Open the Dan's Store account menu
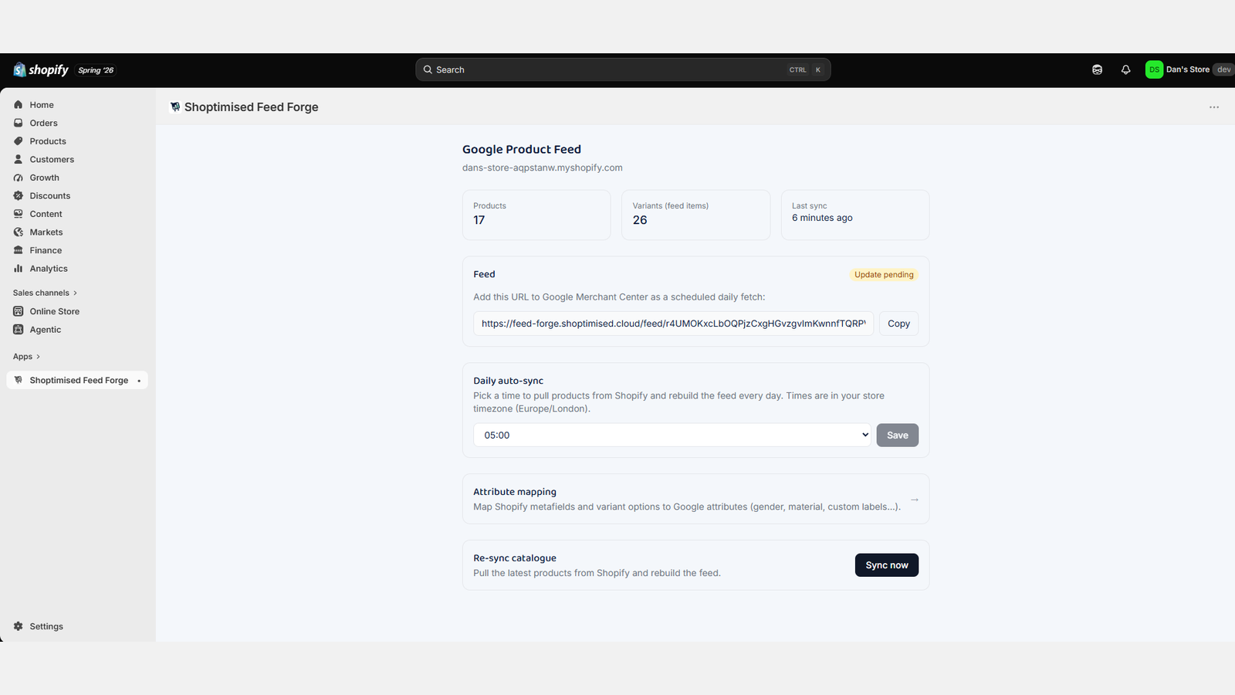Image resolution: width=1235 pixels, height=695 pixels. coord(1189,69)
